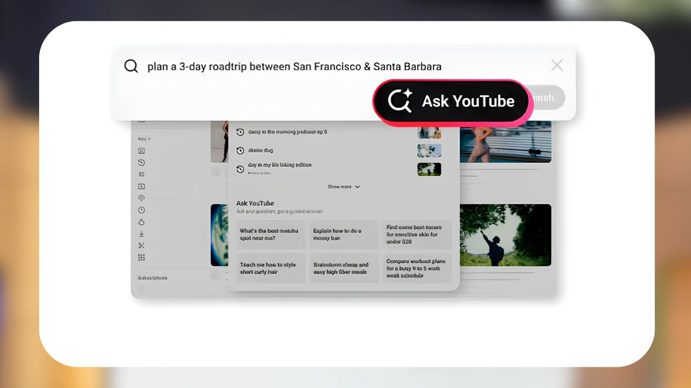Open the History icon in the left sidebar

[142, 163]
